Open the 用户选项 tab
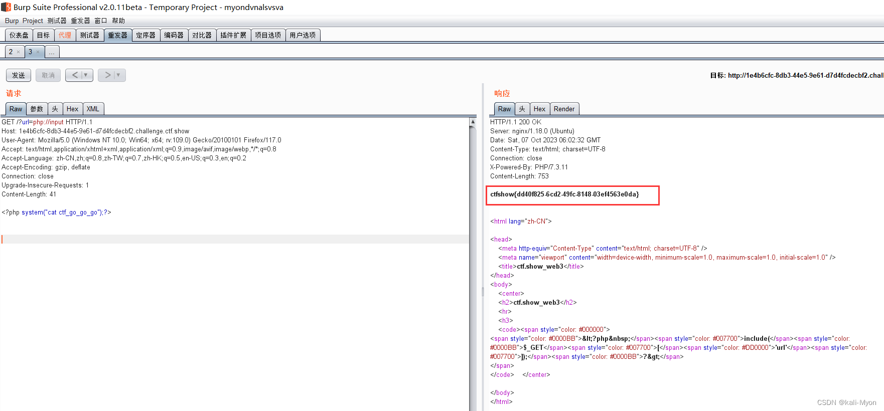Screen dimensions: 884x411 (x=303, y=35)
